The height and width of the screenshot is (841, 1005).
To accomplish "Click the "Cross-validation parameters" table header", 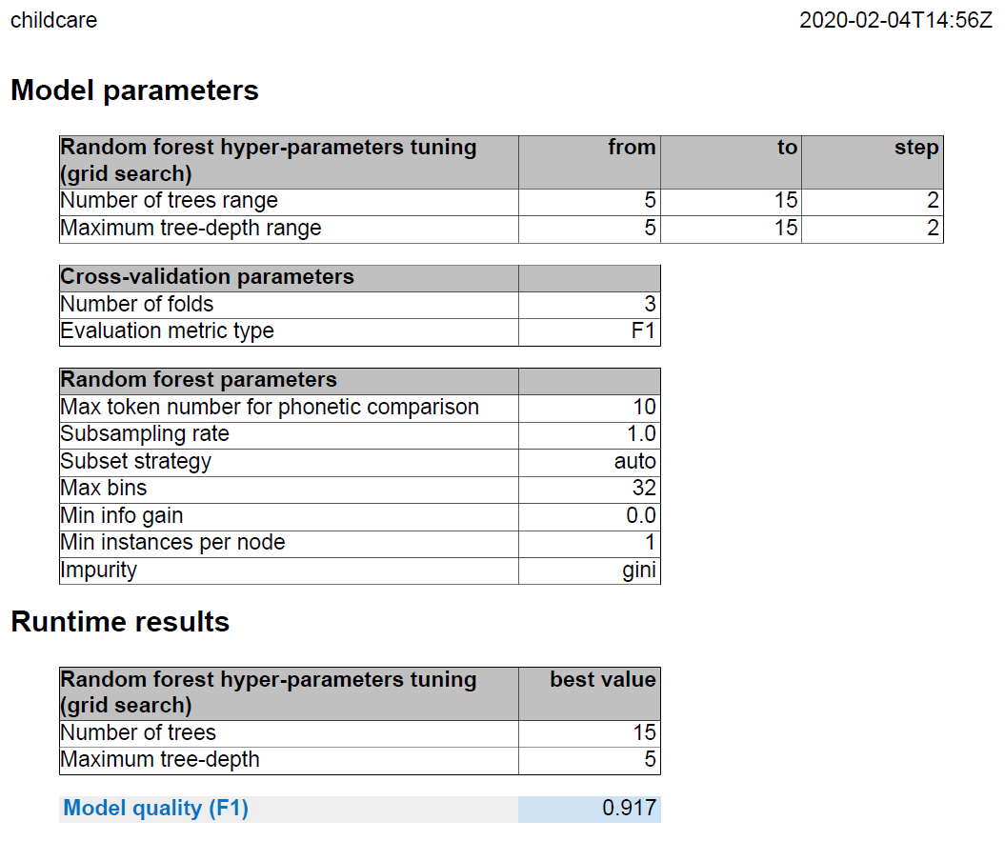I will (x=207, y=277).
